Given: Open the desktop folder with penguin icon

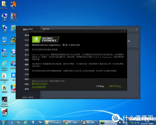Looking at the screenshot, I should (x=4, y=89).
